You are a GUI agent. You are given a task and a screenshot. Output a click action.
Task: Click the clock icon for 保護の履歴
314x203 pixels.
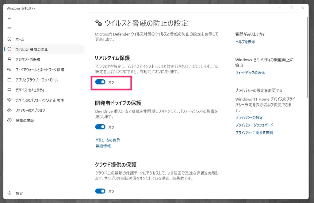click(x=10, y=120)
